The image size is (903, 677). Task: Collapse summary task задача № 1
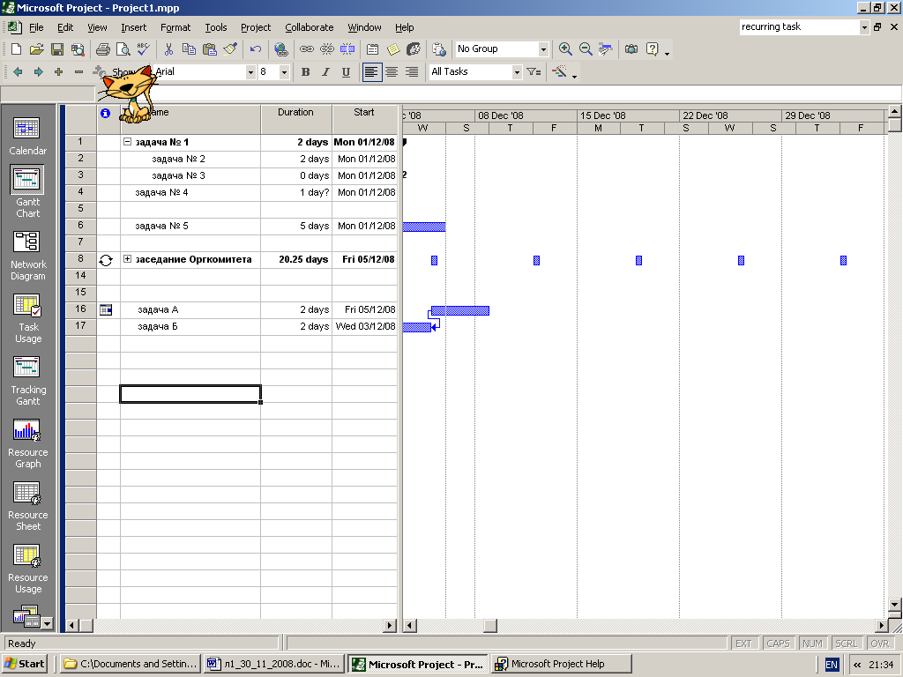[127, 142]
